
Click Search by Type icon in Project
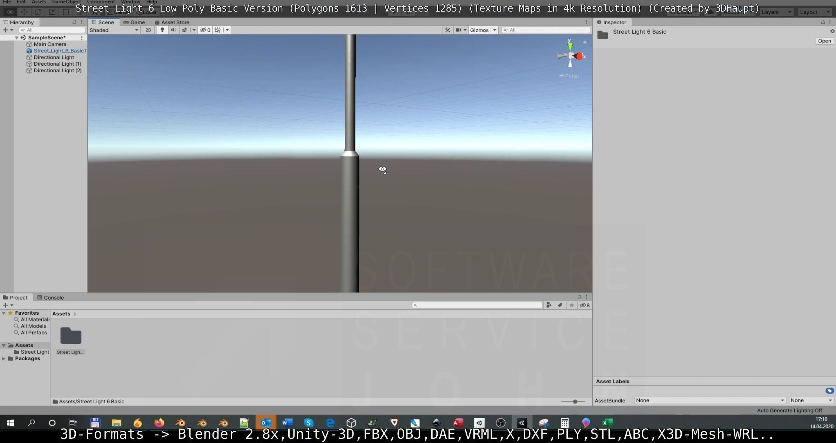point(549,305)
